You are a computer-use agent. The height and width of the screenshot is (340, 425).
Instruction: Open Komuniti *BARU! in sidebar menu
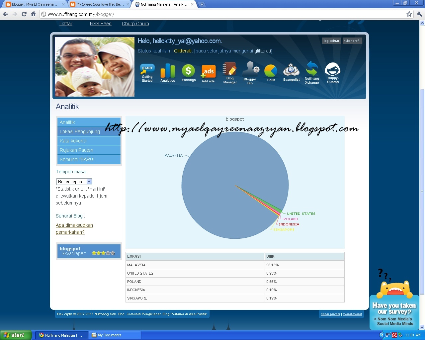(89, 159)
